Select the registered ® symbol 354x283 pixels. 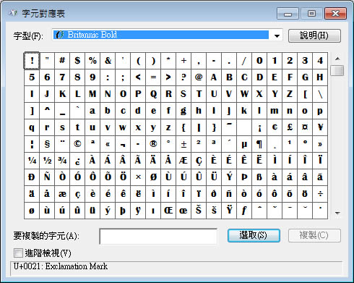tap(153, 144)
